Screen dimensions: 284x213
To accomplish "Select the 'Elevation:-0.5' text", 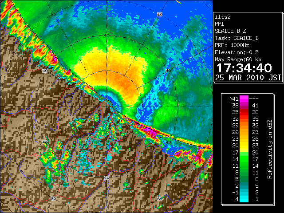I will tap(237, 52).
